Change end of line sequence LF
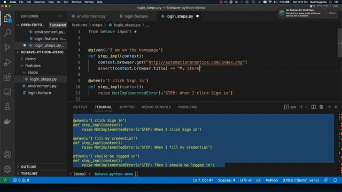342x192 pixels. click(259, 180)
